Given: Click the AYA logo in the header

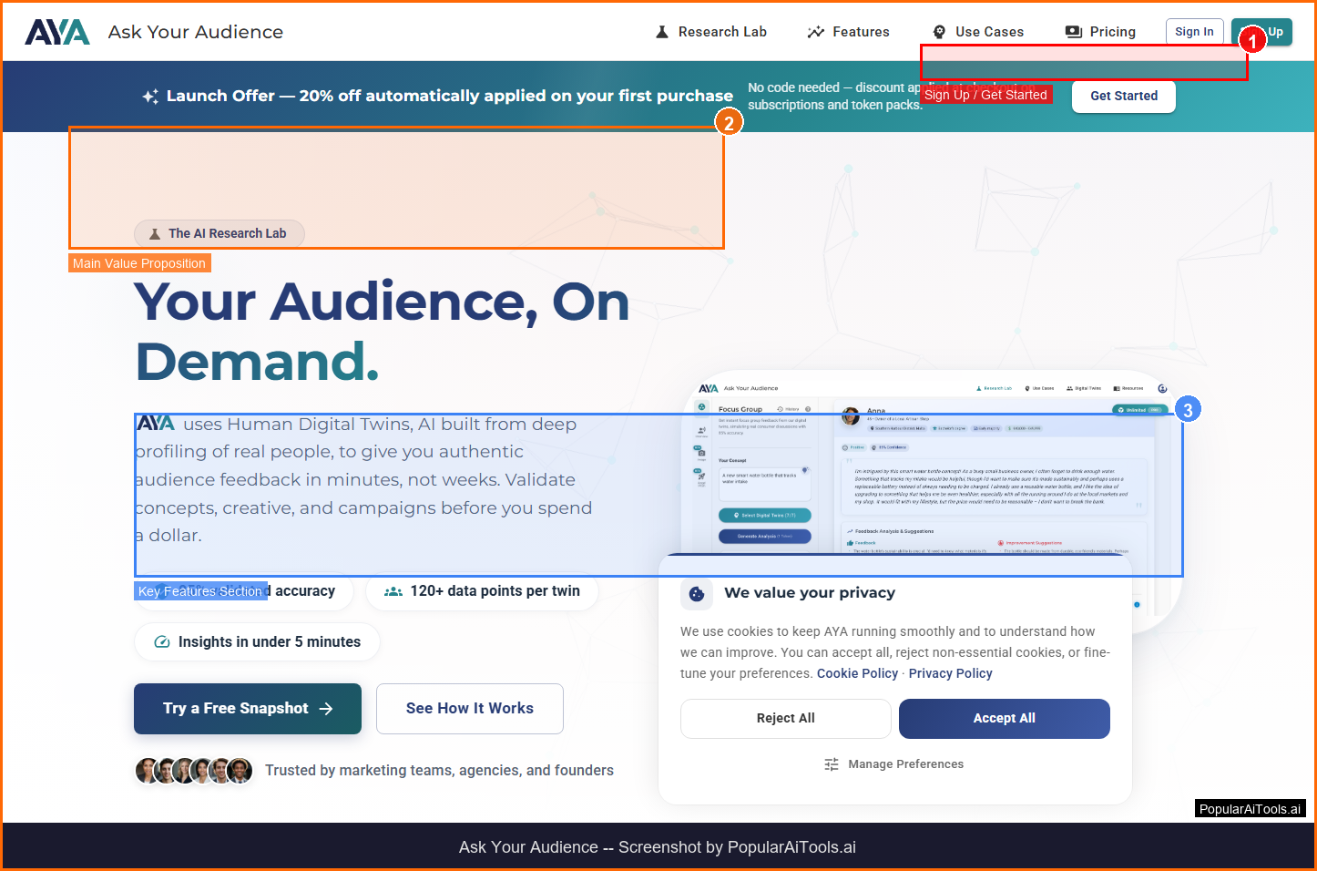Looking at the screenshot, I should click(57, 32).
